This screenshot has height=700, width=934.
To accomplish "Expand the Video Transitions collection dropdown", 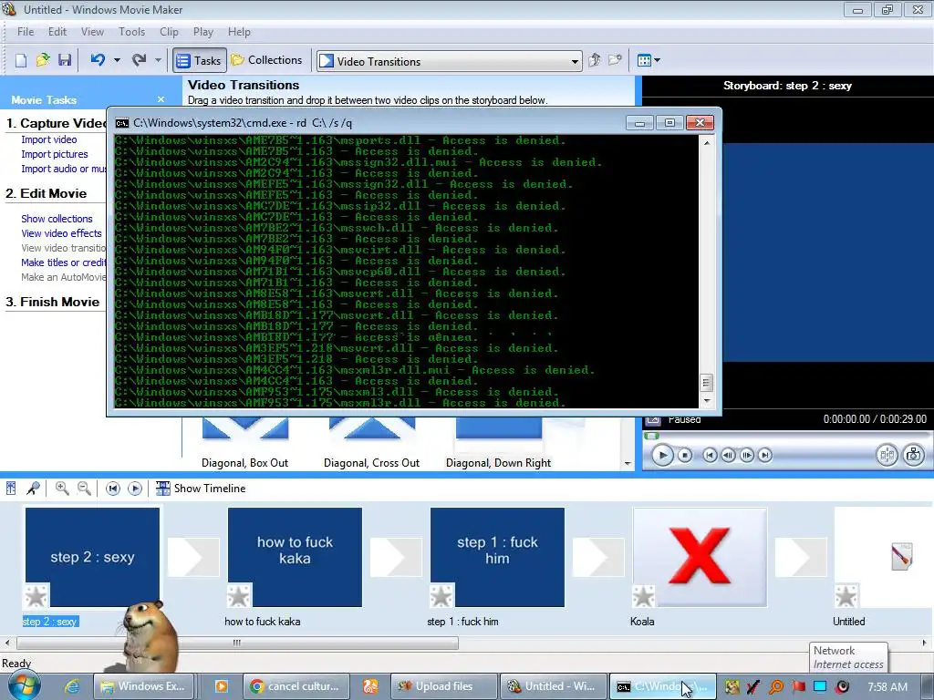I will pyautogui.click(x=575, y=61).
